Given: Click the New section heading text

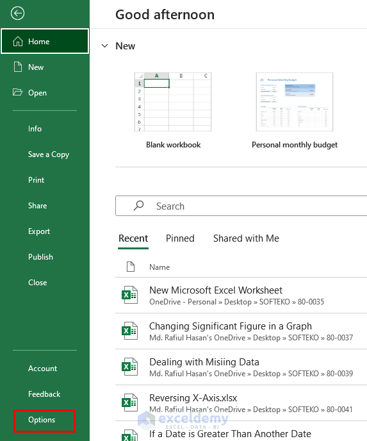Looking at the screenshot, I should 126,46.
